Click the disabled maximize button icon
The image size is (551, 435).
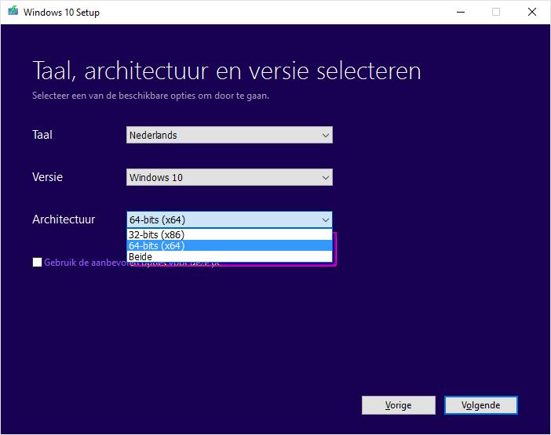[x=496, y=12]
